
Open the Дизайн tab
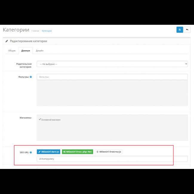(x=39, y=51)
